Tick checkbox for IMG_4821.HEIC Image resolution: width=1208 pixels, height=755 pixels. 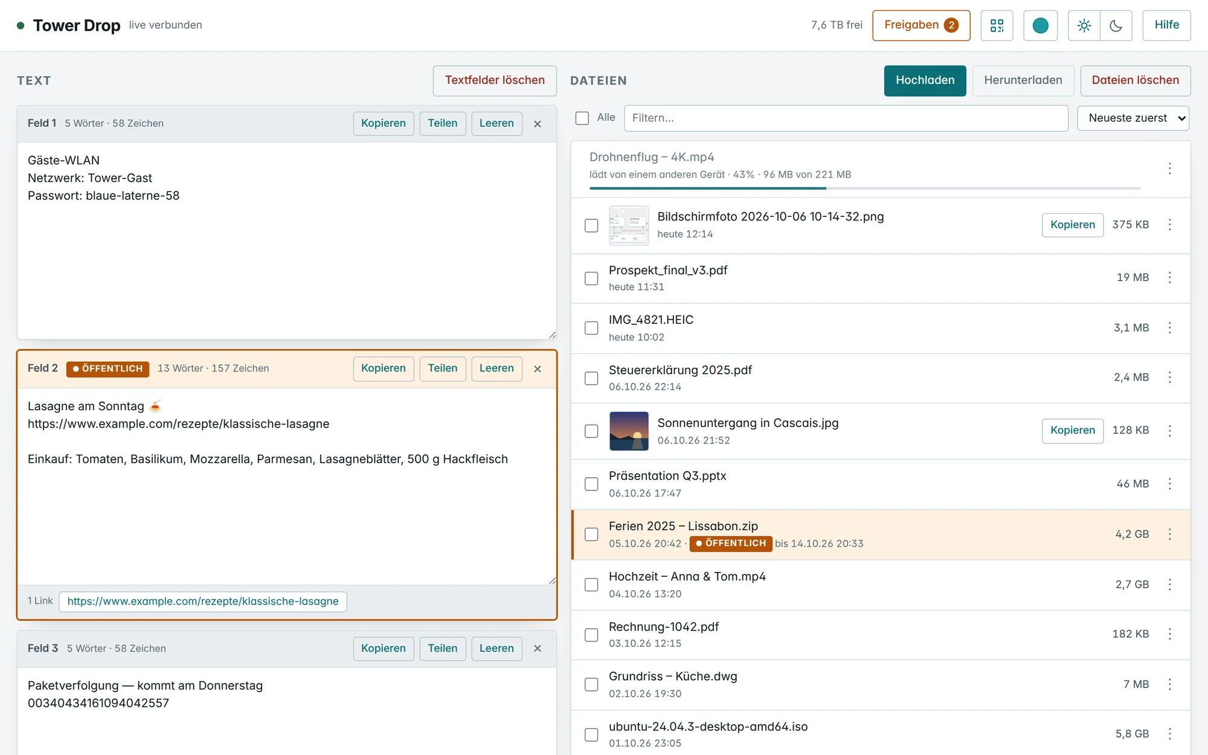(591, 328)
